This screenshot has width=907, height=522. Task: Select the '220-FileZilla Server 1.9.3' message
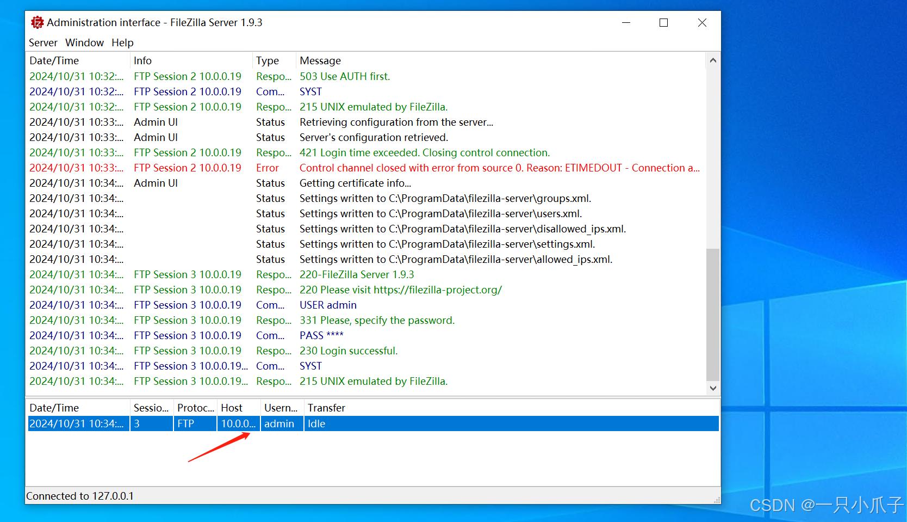point(357,274)
